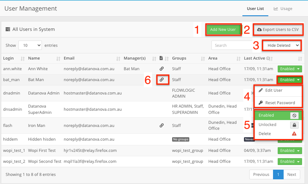Open entries-per-page dropdown showing 10

click(30, 45)
